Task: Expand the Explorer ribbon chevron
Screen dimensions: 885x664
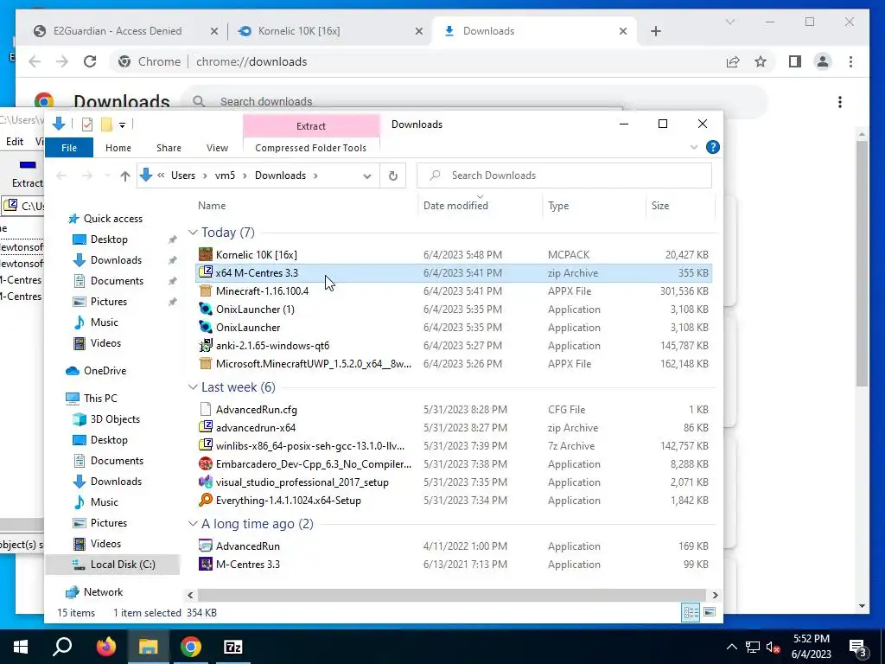Action: tap(694, 147)
